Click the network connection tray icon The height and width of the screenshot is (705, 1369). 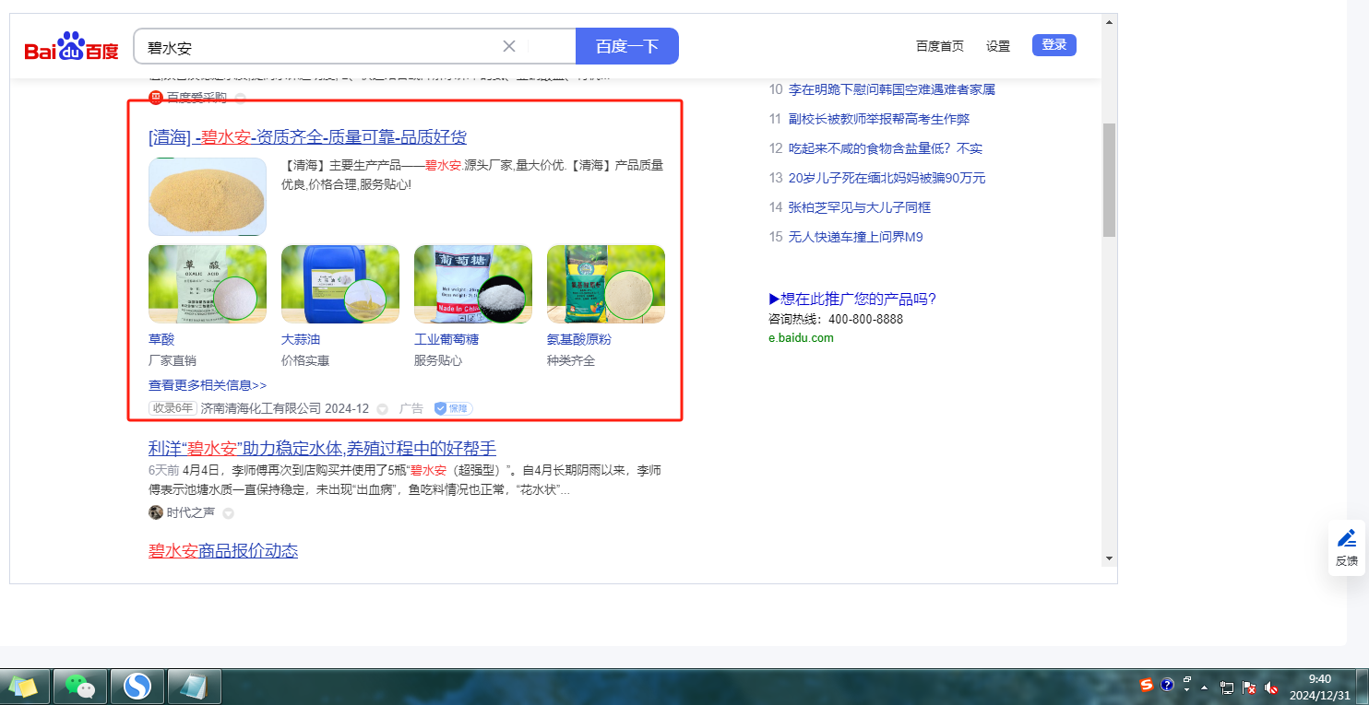coord(1227,687)
